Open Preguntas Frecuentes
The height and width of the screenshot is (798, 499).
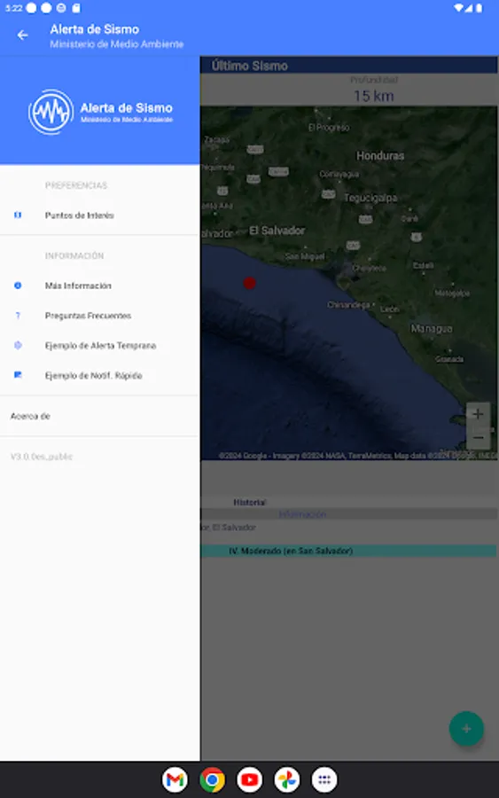coord(99,316)
